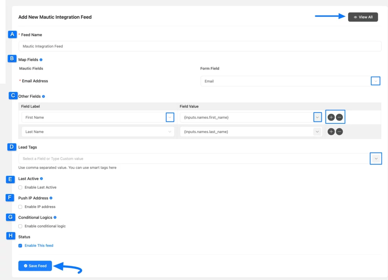The image size is (388, 280).
Task: Click info icon beside Push IP Address
Action: click(51, 198)
